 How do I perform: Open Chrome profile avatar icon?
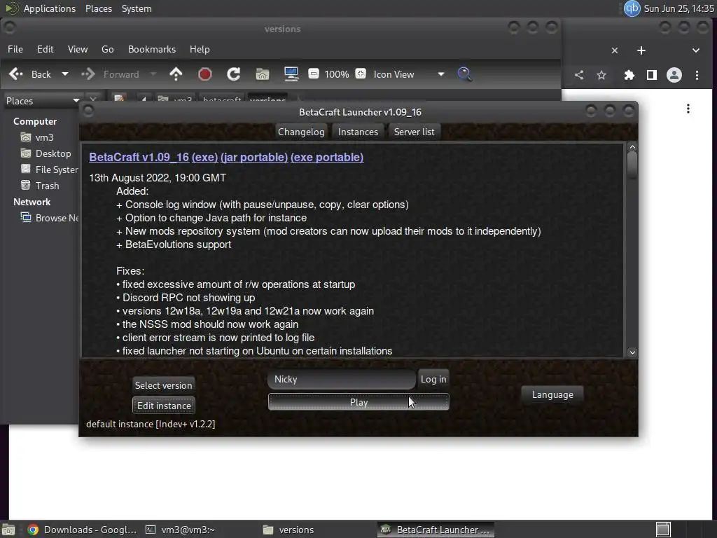(x=674, y=75)
